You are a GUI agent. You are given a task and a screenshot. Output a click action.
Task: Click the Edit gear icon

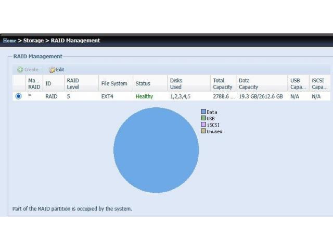pos(52,69)
